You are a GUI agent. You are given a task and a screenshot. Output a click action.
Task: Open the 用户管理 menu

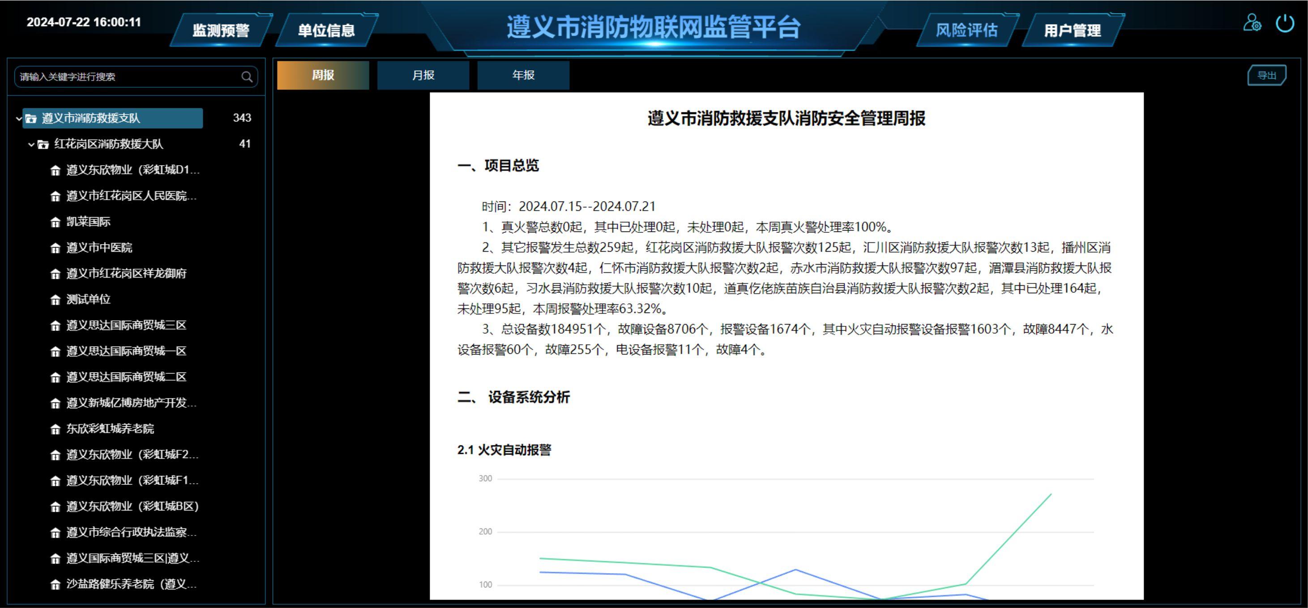tap(1073, 30)
